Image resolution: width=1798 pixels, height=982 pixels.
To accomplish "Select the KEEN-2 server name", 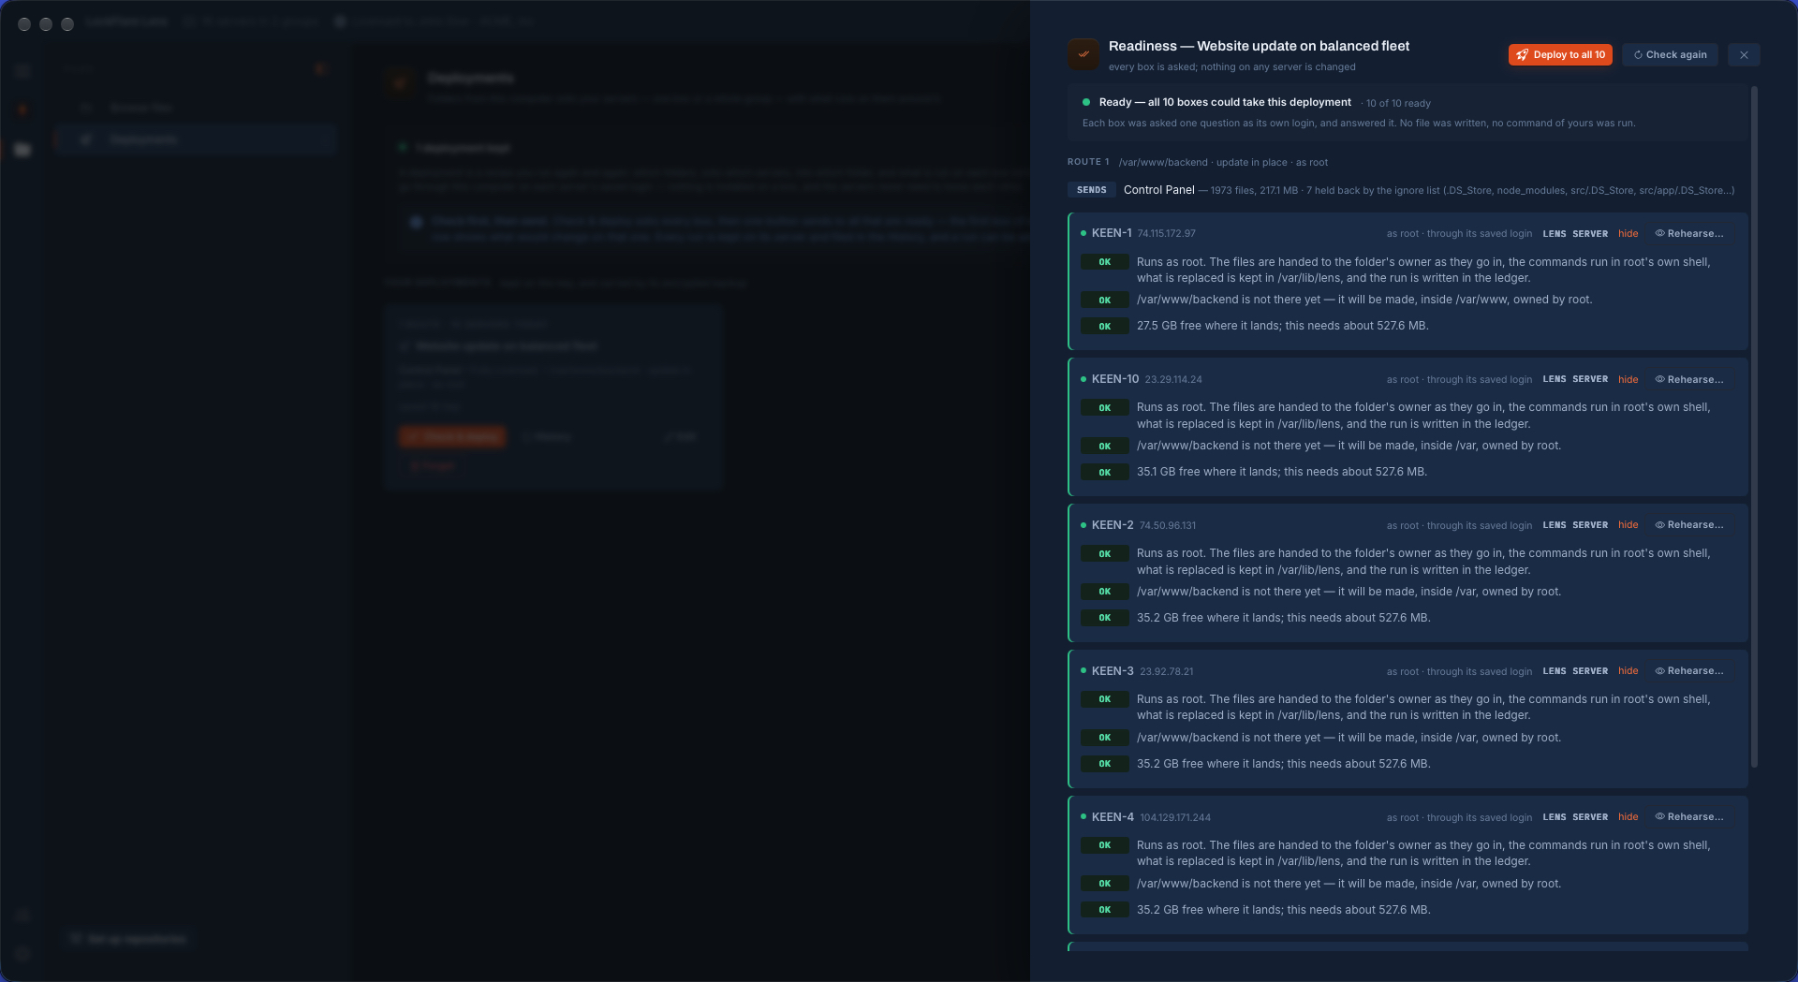I will click(x=1113, y=525).
